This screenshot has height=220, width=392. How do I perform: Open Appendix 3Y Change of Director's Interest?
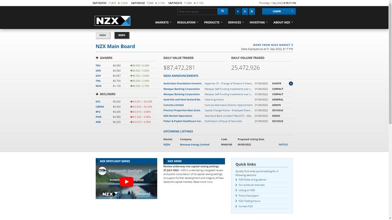(229, 84)
